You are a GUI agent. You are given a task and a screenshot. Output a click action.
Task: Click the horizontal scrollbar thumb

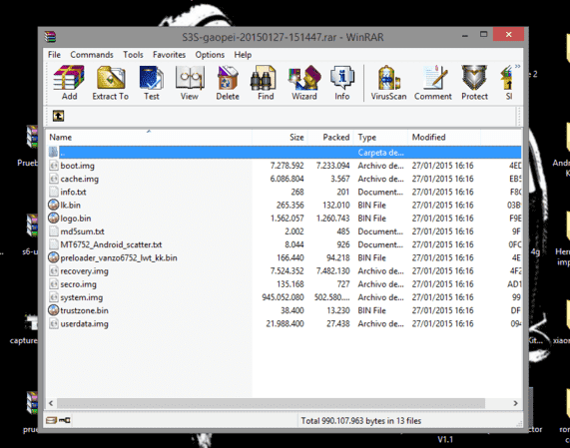tap(271, 403)
